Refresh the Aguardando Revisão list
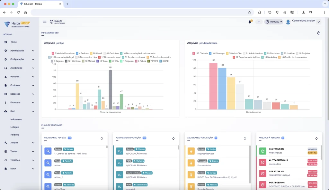This screenshot has width=329, height=190. pyautogui.click(x=102, y=138)
